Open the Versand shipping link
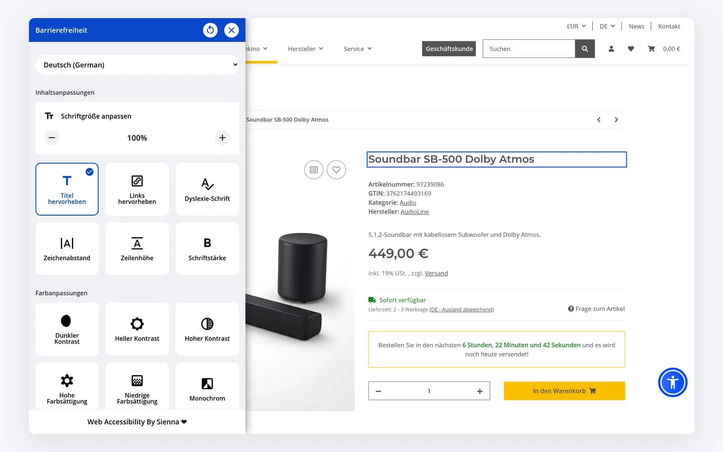 tap(436, 273)
